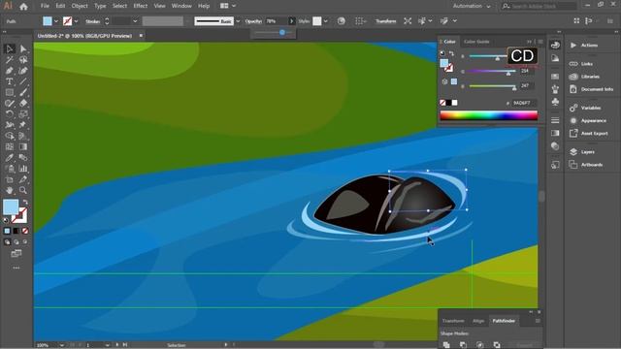Screen dimensions: 621x349
Task: Select the Zoom magnifier tool
Action: click(23, 190)
